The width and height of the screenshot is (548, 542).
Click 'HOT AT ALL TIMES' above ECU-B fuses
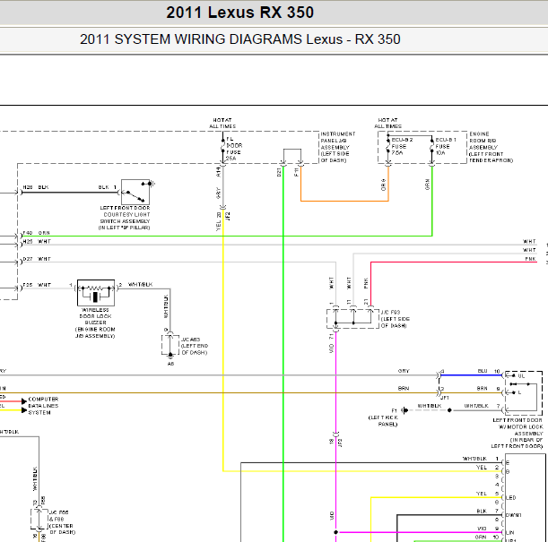[x=388, y=124]
